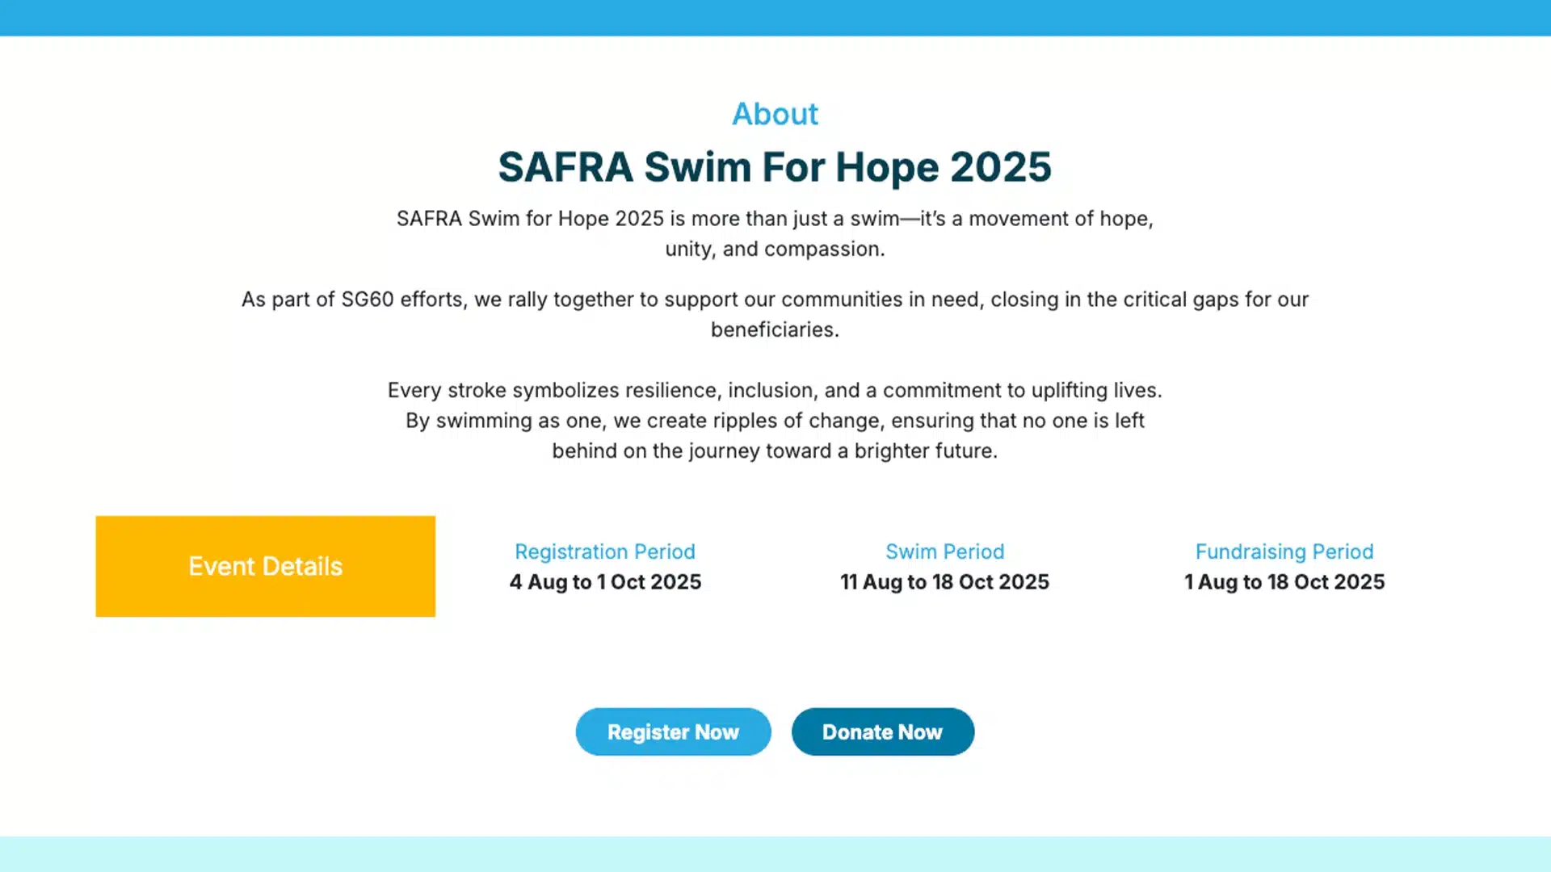Click the line 'behind on the journey toward a brighter future'

[775, 451]
